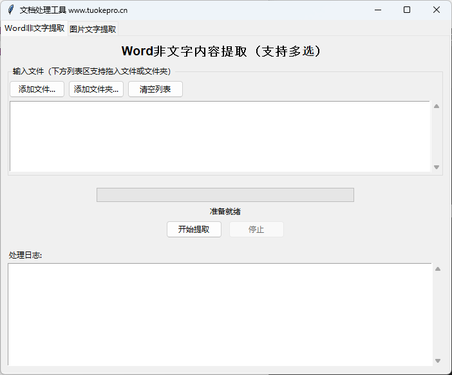
Task: Click the 添加文件... button
Action: coord(37,89)
